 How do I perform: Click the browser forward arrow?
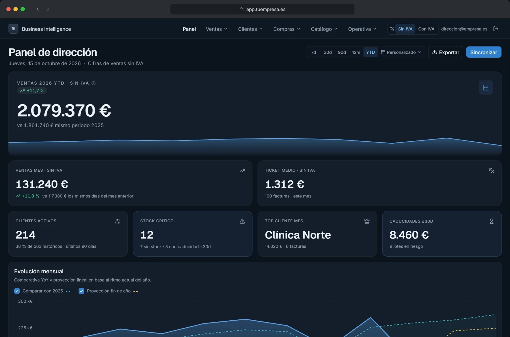48,9
